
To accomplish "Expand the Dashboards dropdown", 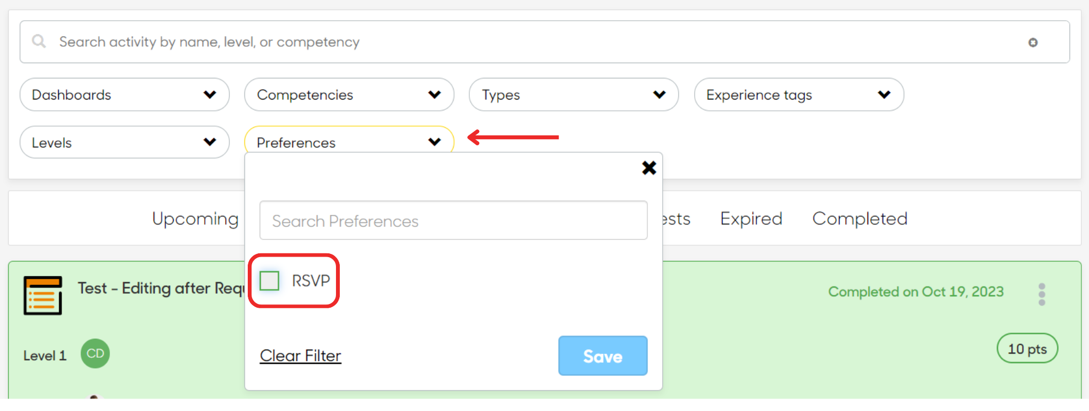I will [125, 95].
